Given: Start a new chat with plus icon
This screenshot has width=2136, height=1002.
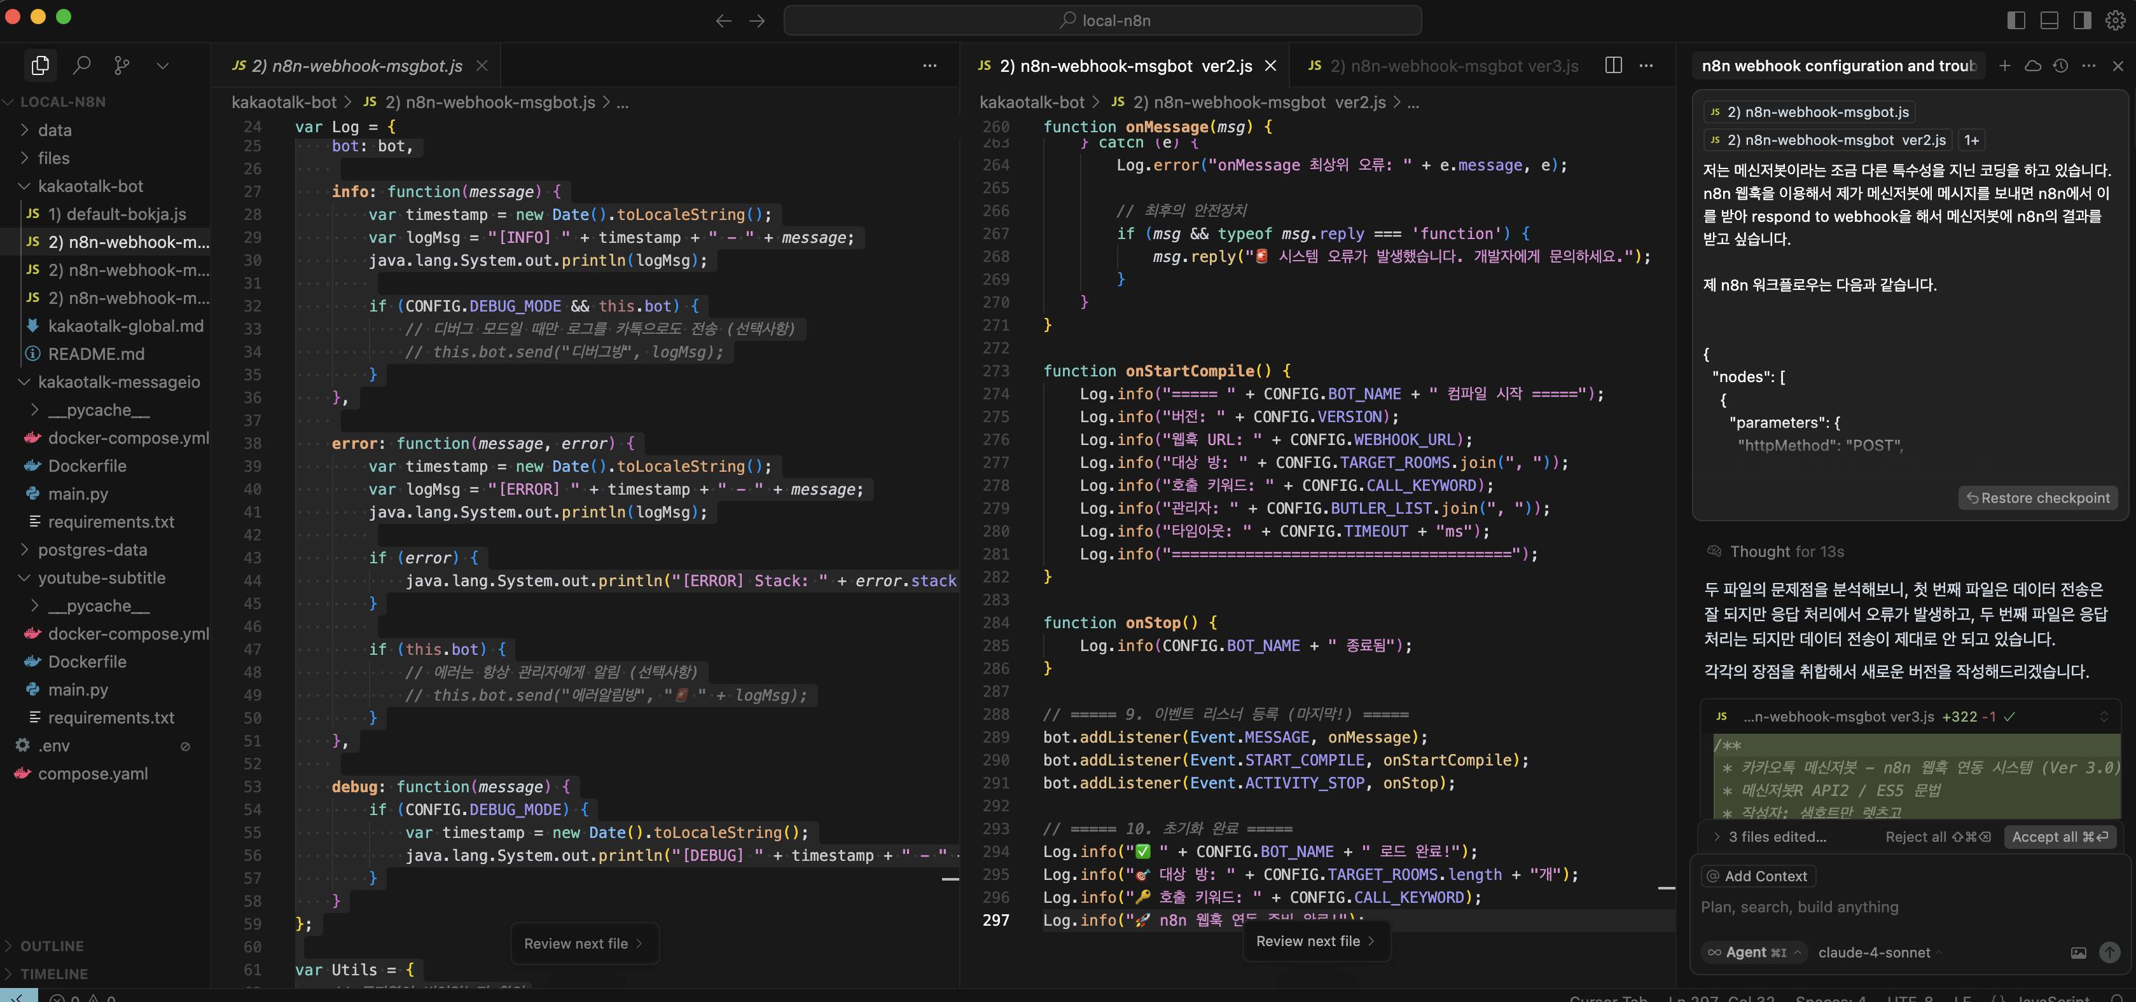Looking at the screenshot, I should (x=2004, y=65).
